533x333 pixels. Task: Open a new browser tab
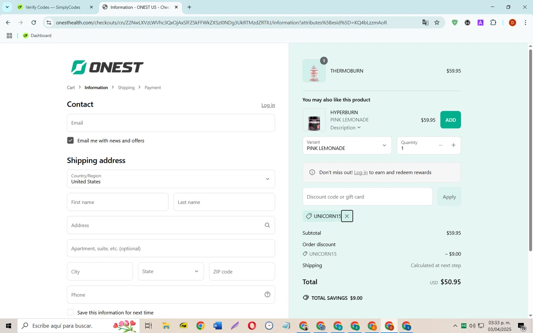(x=189, y=7)
